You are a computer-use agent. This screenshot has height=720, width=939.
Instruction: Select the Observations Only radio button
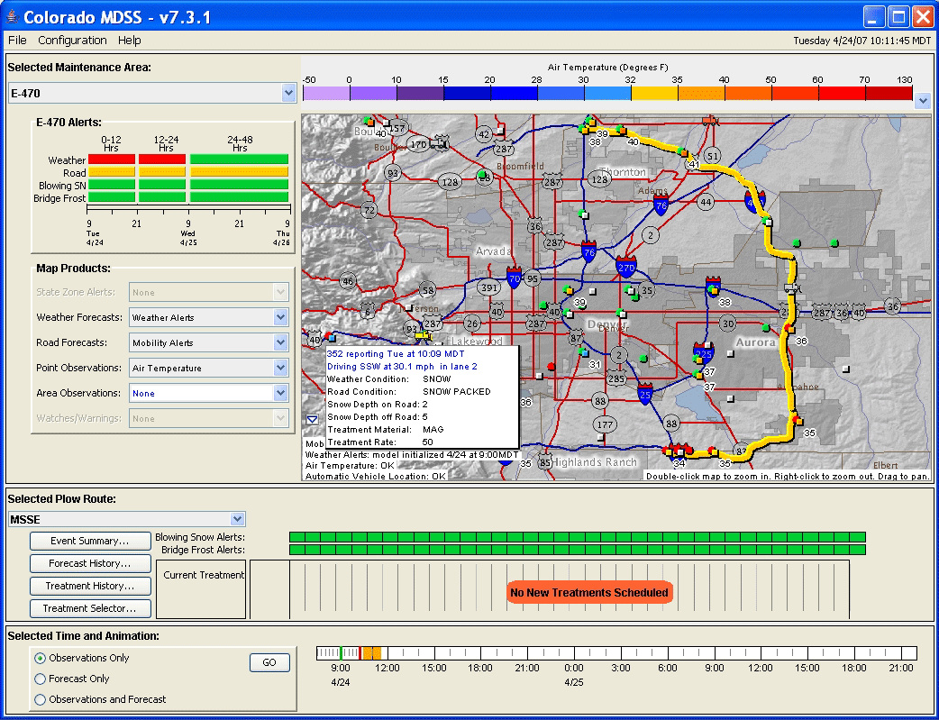tap(41, 658)
